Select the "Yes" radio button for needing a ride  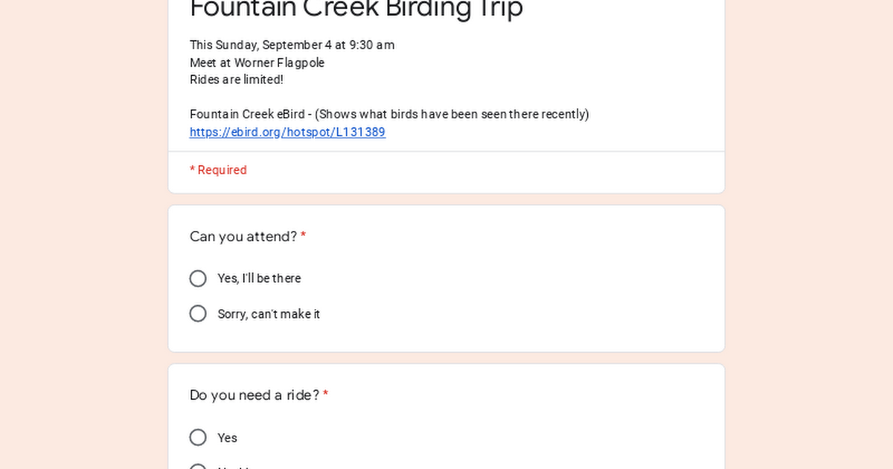198,437
